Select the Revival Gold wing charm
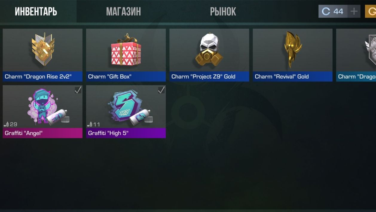Viewport: 376px width, 212px height. (x=292, y=49)
